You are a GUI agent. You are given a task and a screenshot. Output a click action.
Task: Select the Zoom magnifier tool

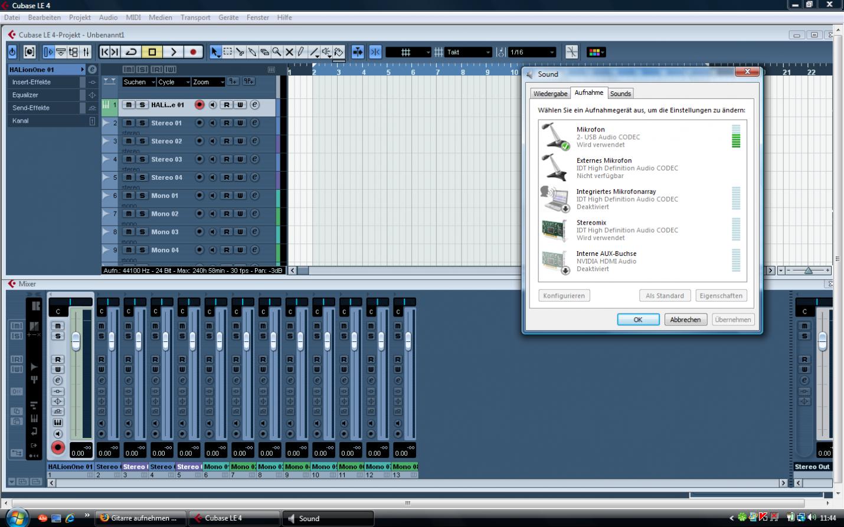277,52
